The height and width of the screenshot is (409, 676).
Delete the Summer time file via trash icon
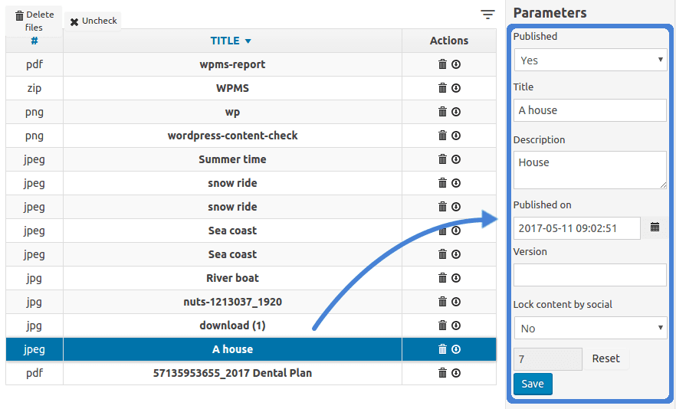pyautogui.click(x=442, y=160)
